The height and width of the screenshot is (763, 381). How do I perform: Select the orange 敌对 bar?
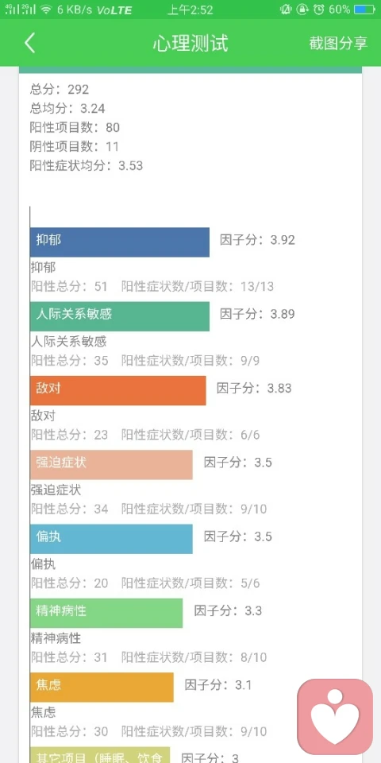pos(118,390)
